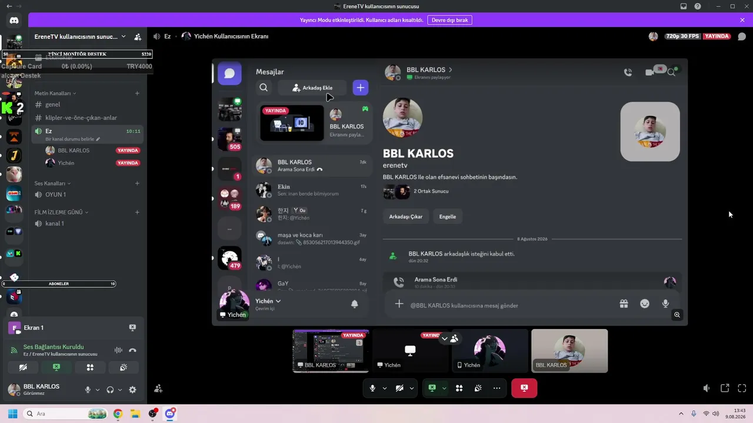Select the BBL KARLOS screen stream thumbnail
This screenshot has width=753, height=423.
331,351
